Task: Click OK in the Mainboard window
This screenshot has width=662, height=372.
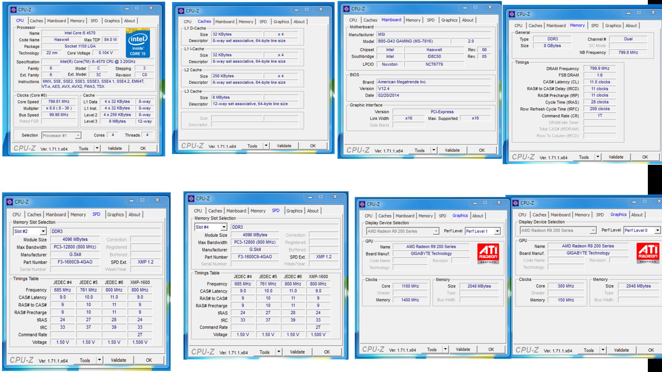Action: click(482, 150)
